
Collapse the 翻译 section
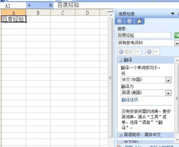pyautogui.click(x=121, y=60)
